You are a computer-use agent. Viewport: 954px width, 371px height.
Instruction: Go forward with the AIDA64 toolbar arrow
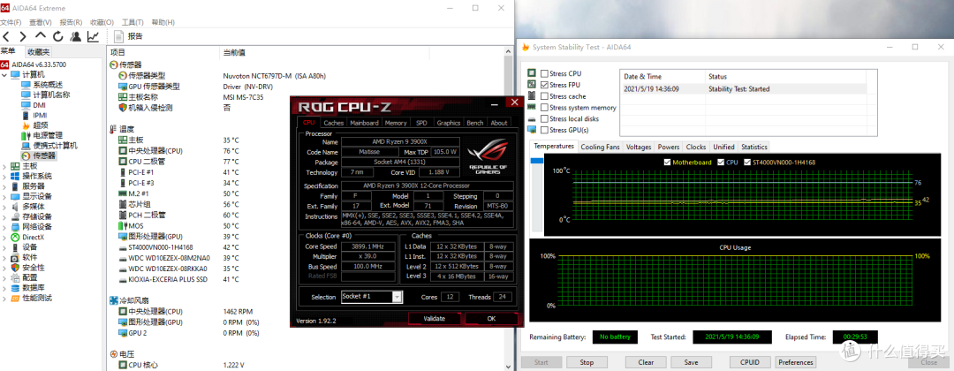(22, 36)
